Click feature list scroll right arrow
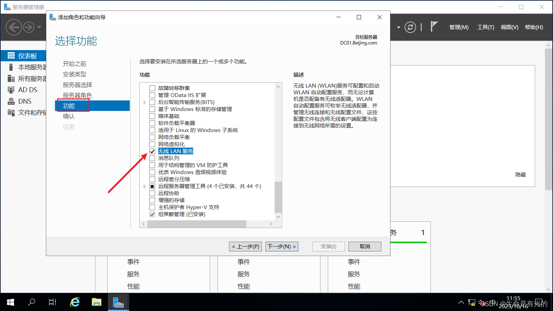 271,224
